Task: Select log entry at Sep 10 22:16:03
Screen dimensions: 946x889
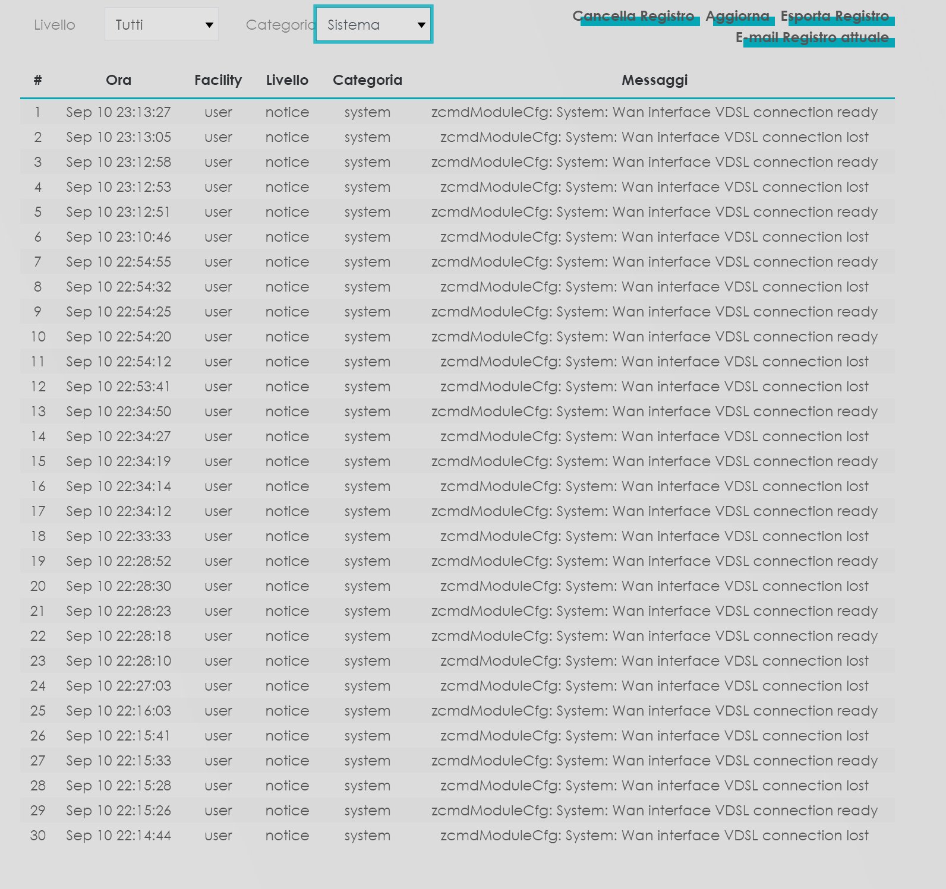Action: pos(118,711)
